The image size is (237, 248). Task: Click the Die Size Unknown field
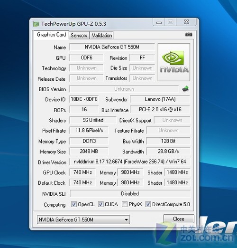point(142,68)
